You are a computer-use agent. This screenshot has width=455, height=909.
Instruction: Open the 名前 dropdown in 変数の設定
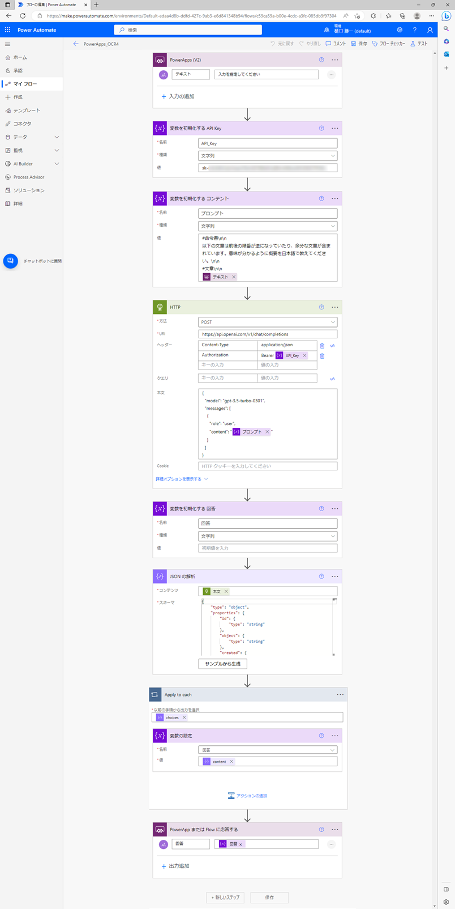[x=268, y=750]
